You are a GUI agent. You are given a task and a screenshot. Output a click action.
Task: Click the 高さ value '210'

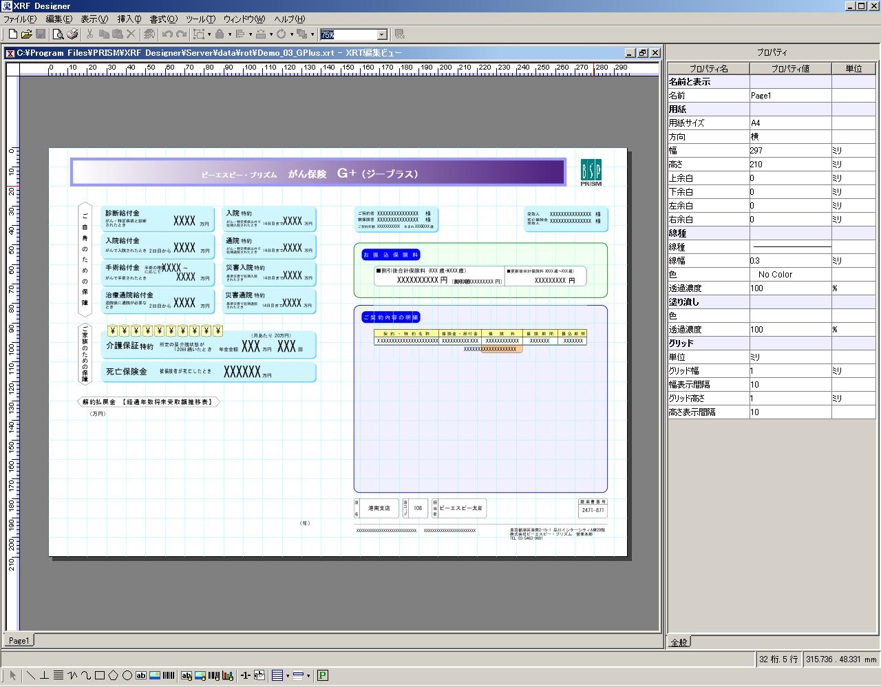point(790,164)
